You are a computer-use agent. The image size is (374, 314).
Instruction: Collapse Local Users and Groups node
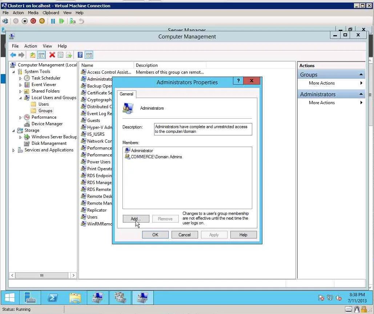tap(20, 98)
